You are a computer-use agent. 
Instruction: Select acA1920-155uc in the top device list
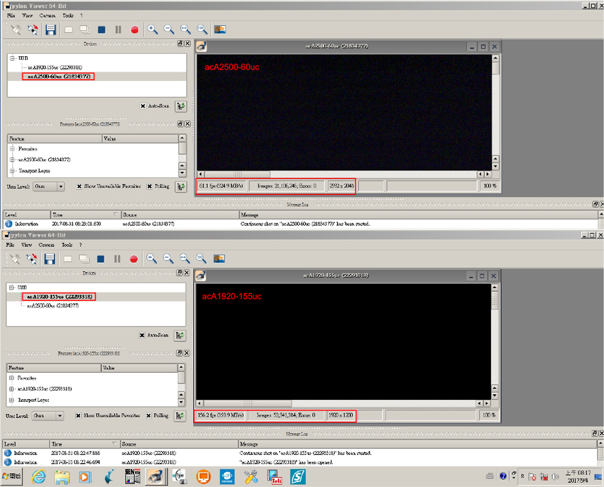click(56, 68)
